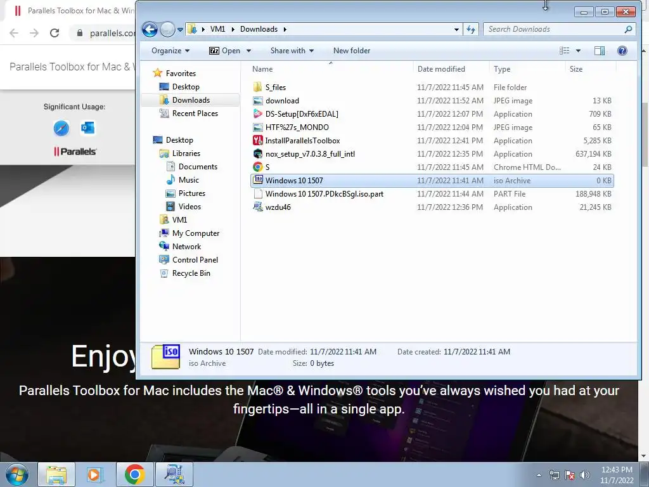Viewport: 649px width, 487px height.
Task: Expand the address bar history dropdown
Action: (456, 29)
